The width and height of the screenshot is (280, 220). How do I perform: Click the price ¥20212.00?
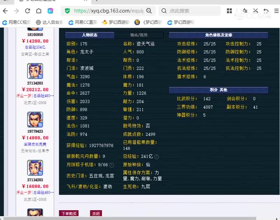(x=35, y=89)
